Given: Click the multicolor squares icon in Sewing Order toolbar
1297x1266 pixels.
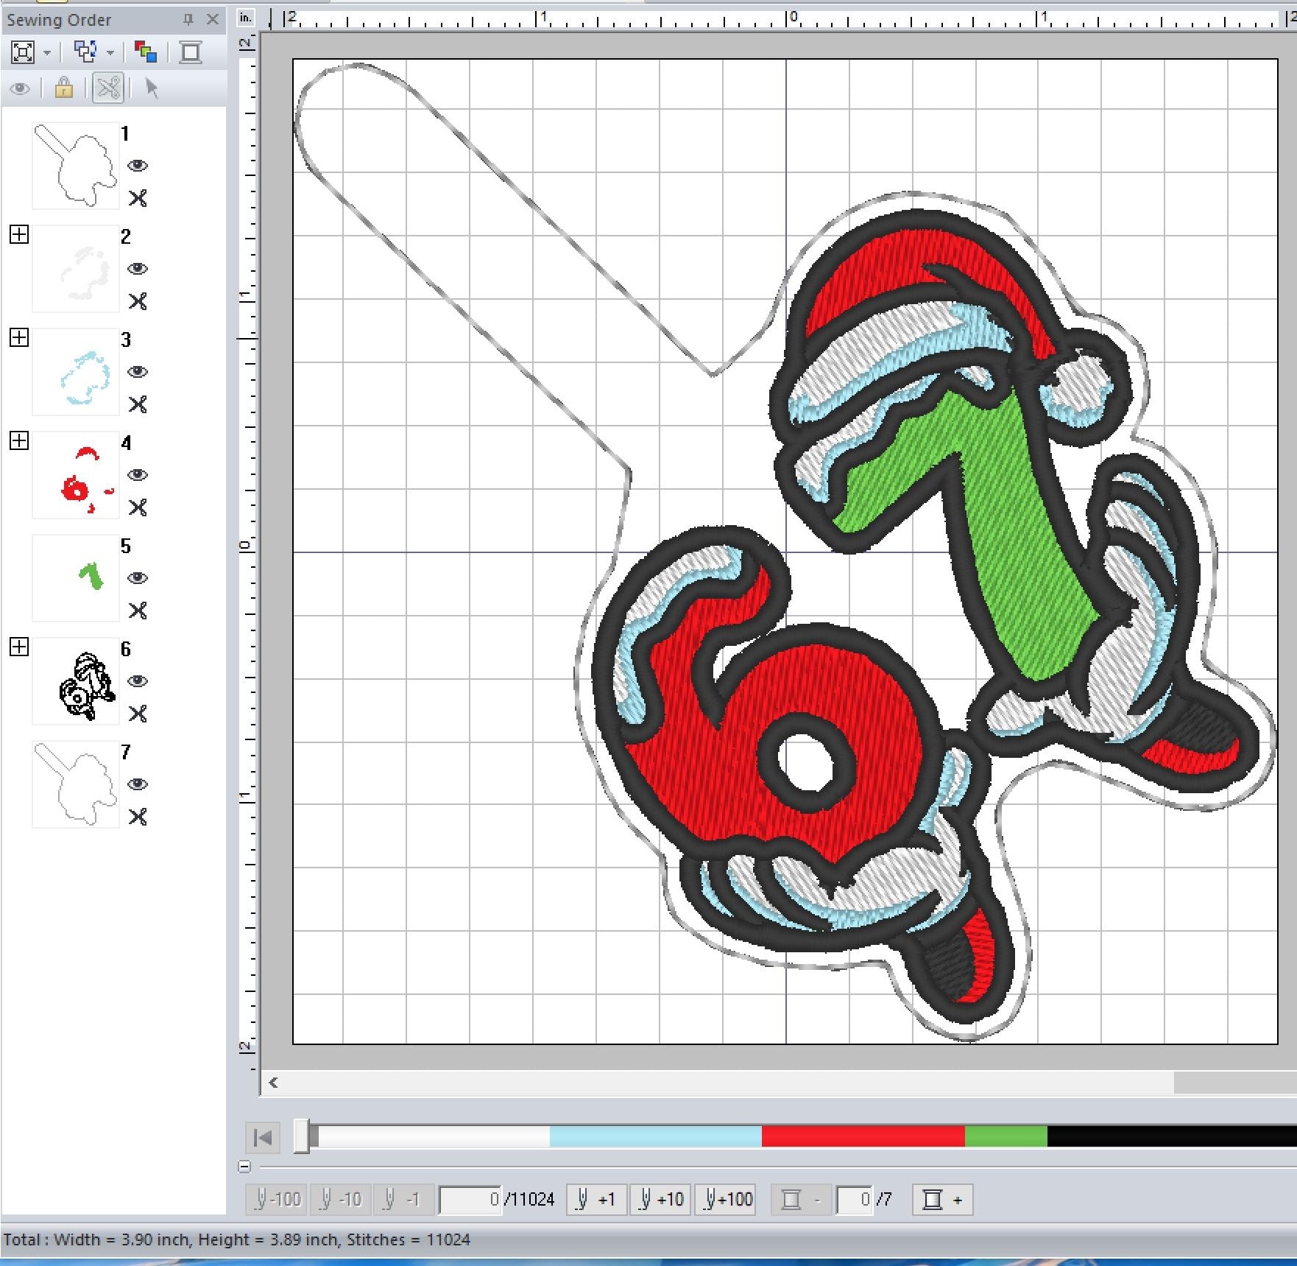Looking at the screenshot, I should click(145, 52).
